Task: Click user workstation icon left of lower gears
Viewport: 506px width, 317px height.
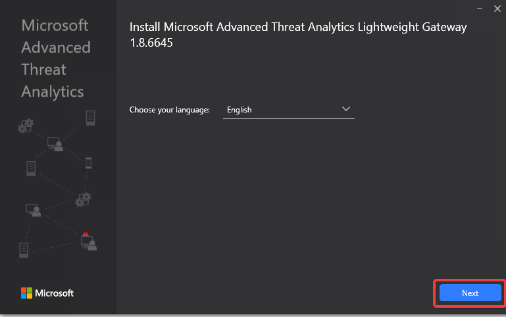Action: [33, 210]
